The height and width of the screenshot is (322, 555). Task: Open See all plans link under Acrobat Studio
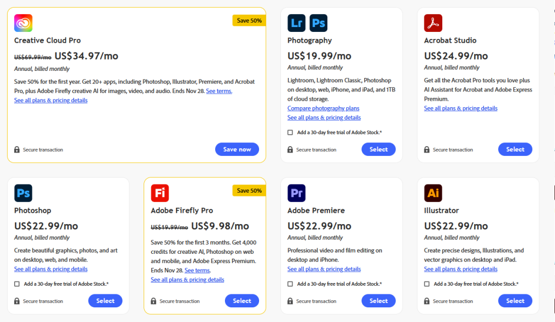pos(461,108)
